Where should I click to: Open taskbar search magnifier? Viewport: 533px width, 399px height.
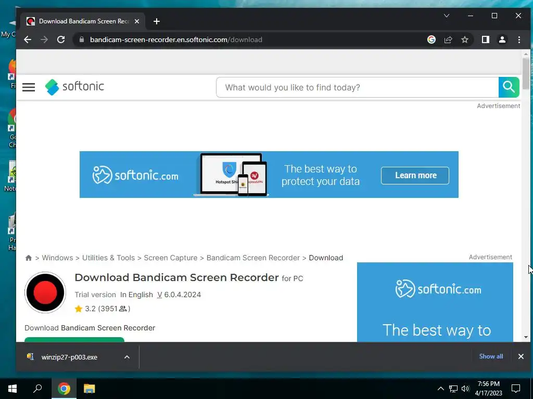pyautogui.click(x=37, y=389)
